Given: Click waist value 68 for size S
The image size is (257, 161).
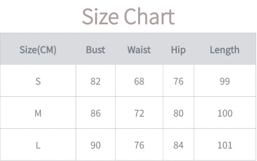Looking at the screenshot, I should (139, 81).
